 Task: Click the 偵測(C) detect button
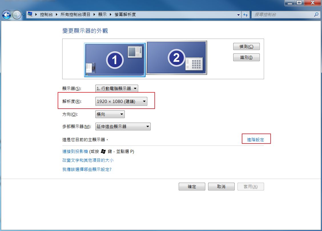[246, 47]
